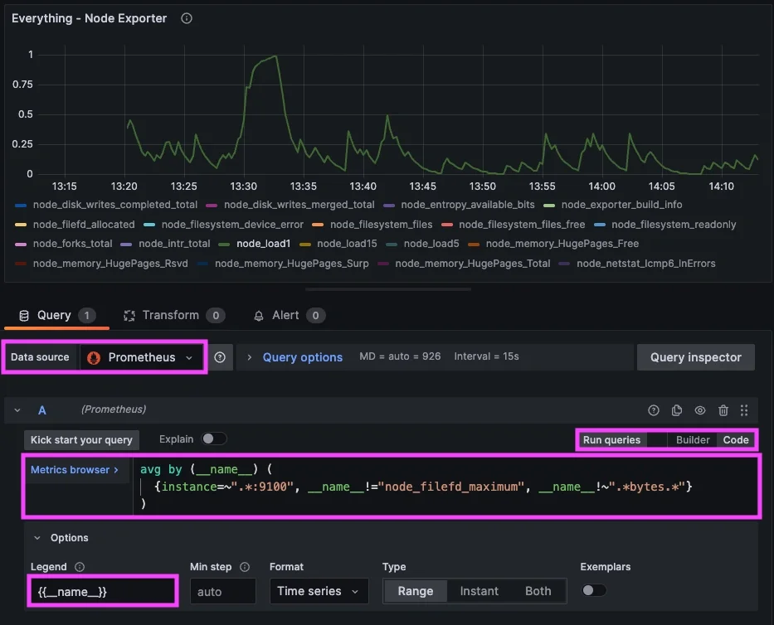Collapse the Options section
774x625 pixels.
click(x=37, y=537)
